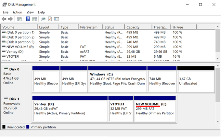Click the 3,67 GB Unallocated space block
The height and width of the screenshot is (137, 221).
coord(196,80)
